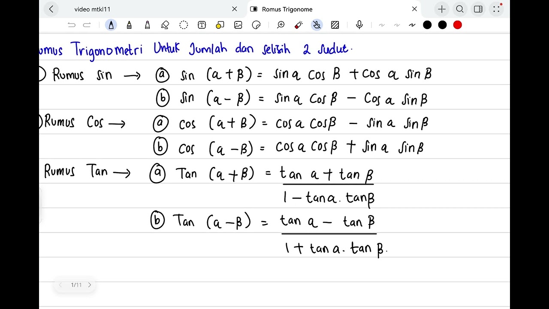Go to the next page arrow
549x309 pixels.
pos(89,285)
